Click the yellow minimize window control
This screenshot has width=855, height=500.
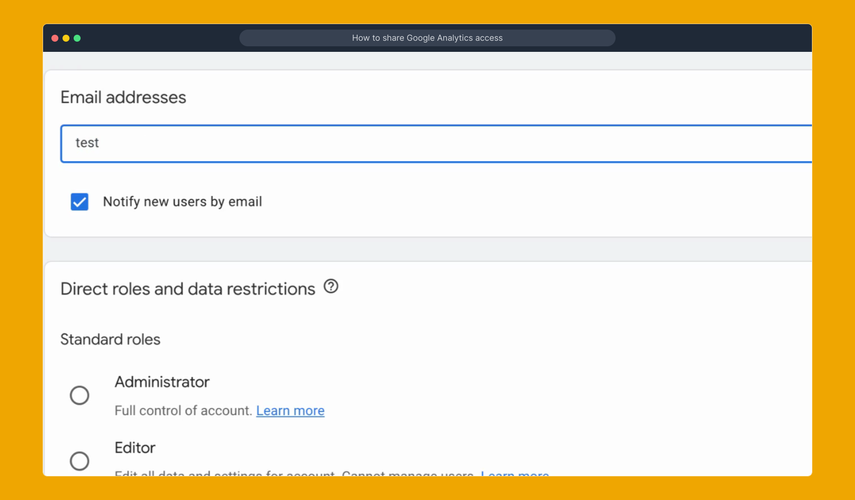click(66, 38)
